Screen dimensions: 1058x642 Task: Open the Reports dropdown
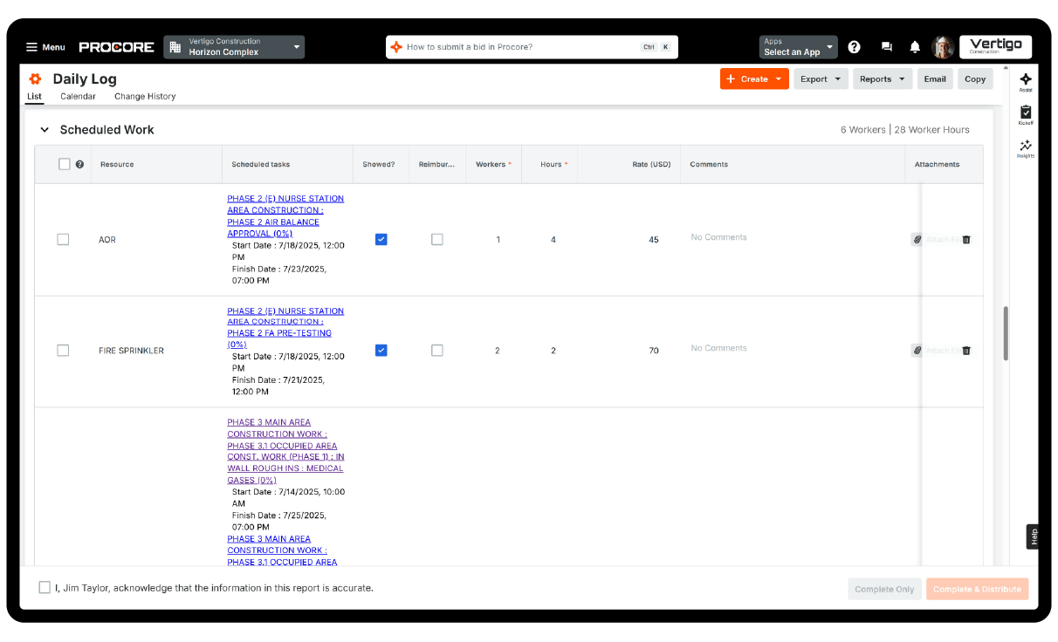click(x=883, y=79)
